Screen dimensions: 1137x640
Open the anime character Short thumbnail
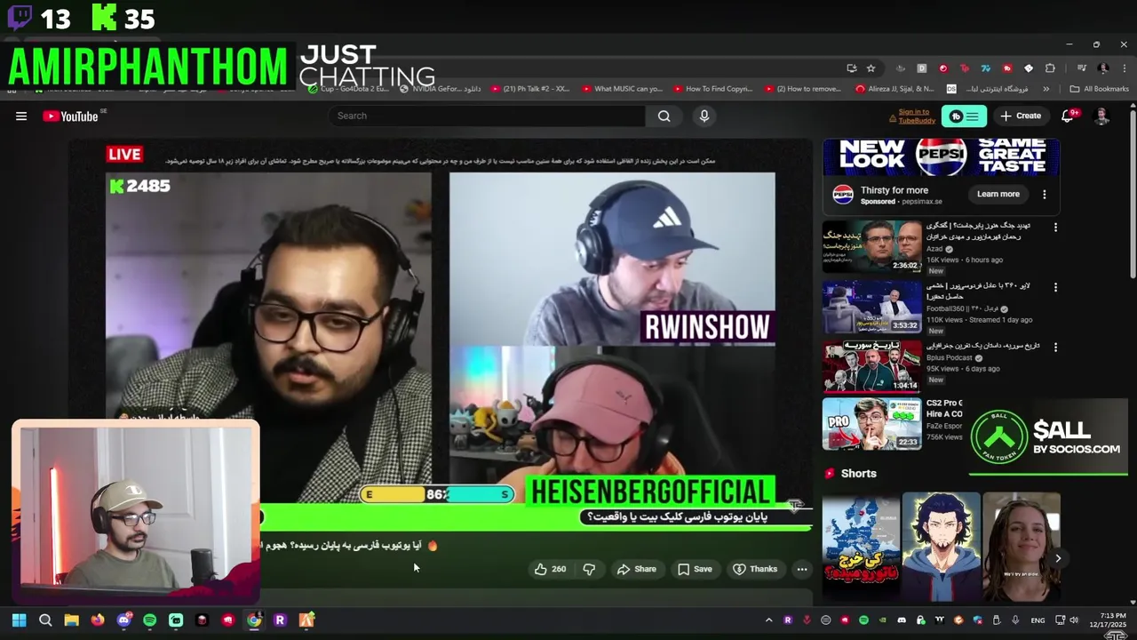[x=942, y=546]
